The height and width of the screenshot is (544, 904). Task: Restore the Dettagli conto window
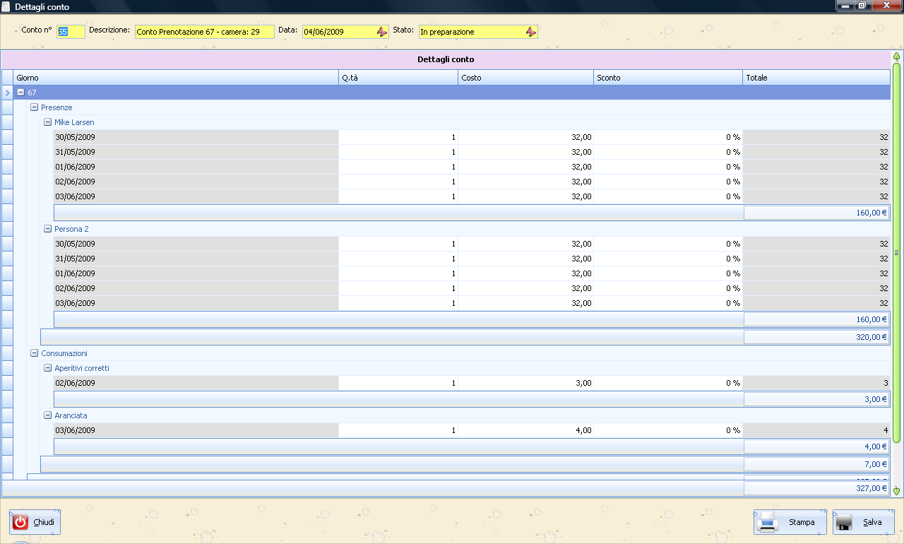click(x=862, y=6)
